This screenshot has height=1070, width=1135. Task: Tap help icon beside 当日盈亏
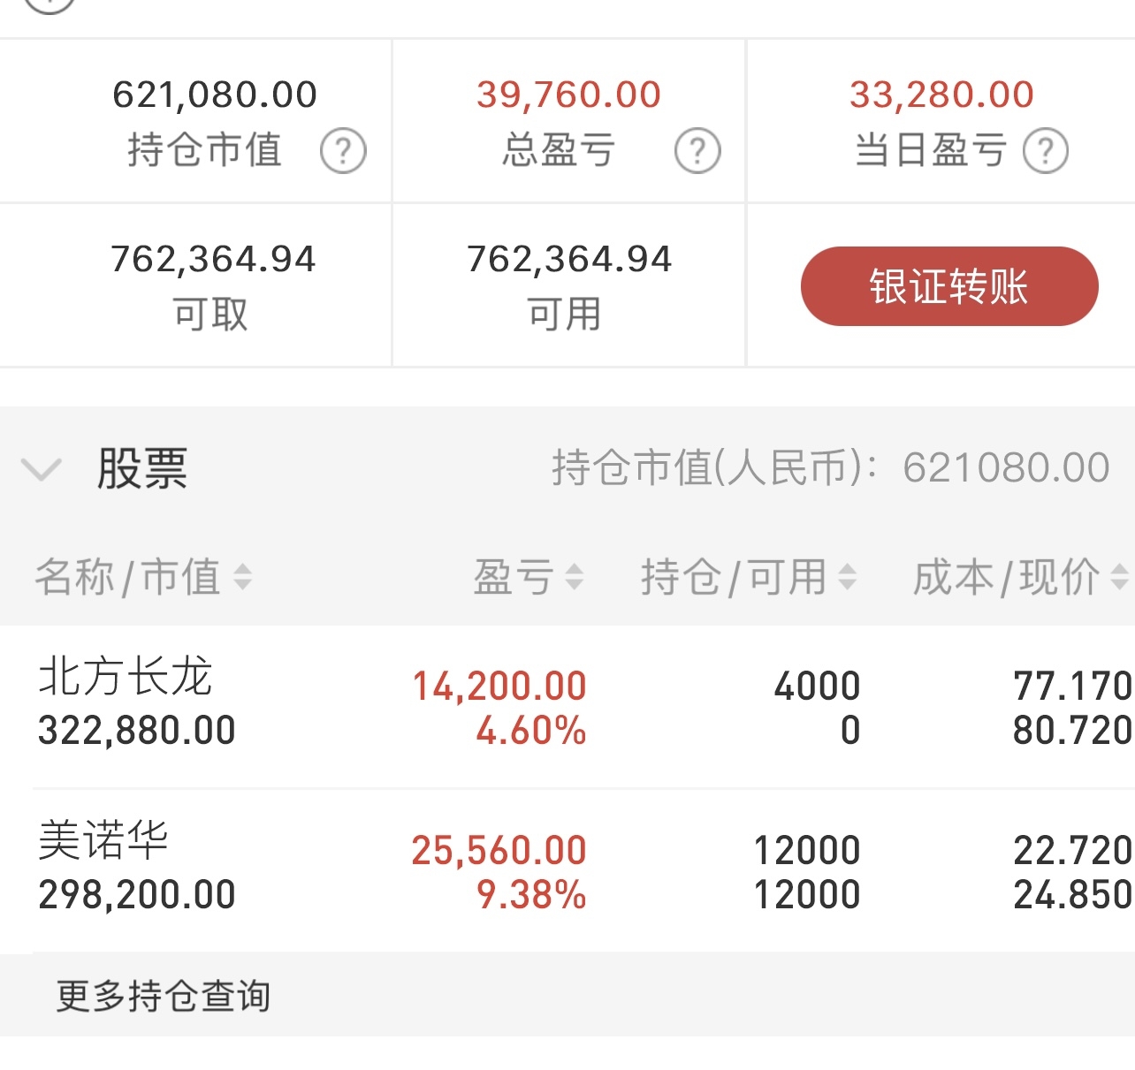point(1046,150)
